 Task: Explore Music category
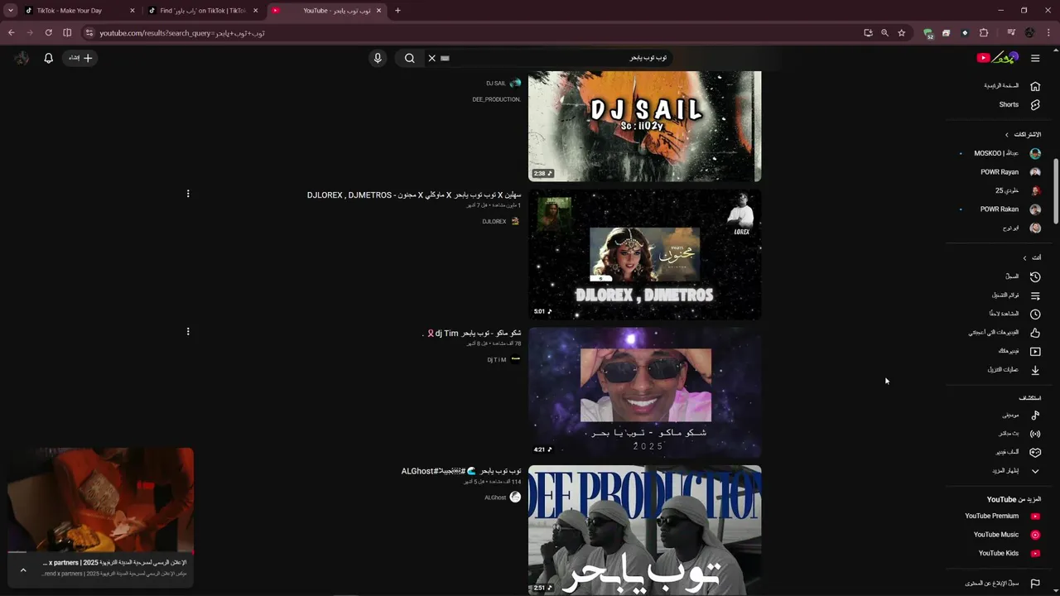[x=1020, y=415]
